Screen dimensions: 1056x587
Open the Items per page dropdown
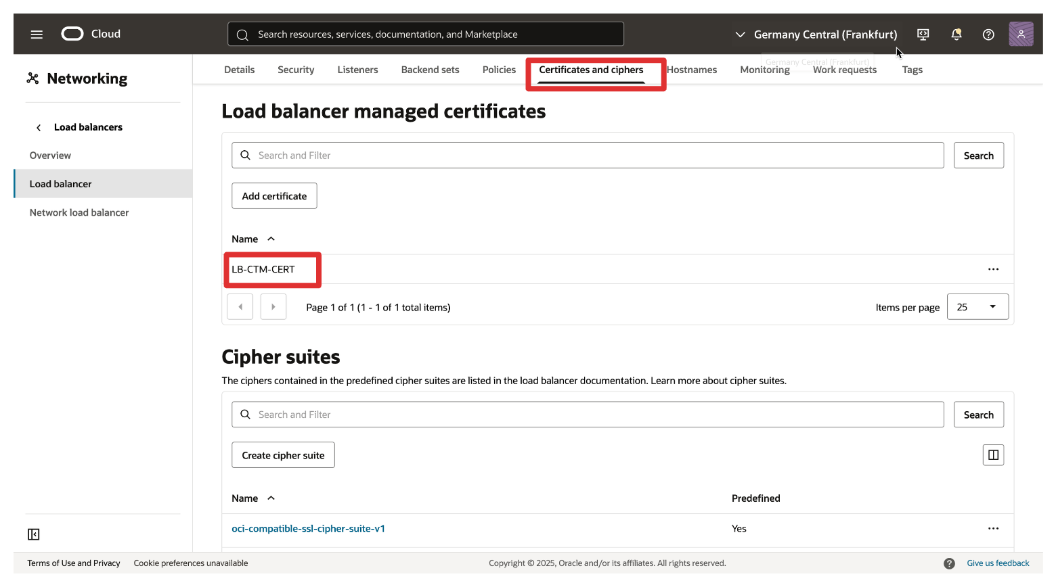point(977,307)
